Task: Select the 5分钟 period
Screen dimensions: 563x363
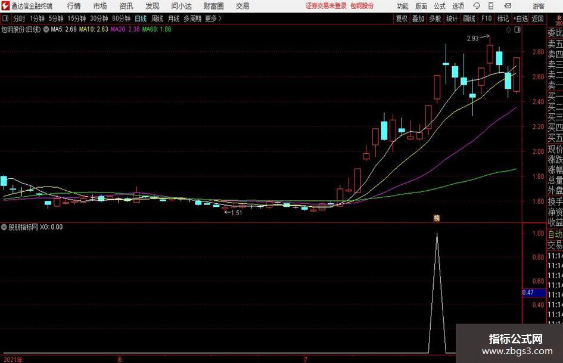Action: point(55,18)
